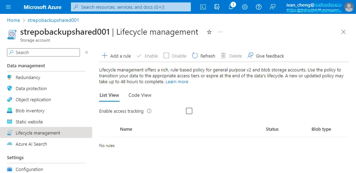Screen dimensions: 356x173
Task: Click the Settings section heading
Action: pos(15,157)
